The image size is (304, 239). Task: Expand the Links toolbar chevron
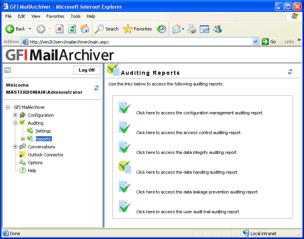(x=299, y=40)
